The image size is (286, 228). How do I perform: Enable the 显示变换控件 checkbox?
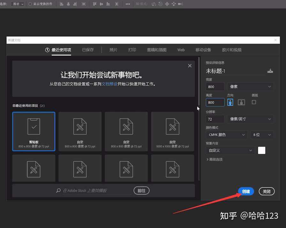coord(30,4)
